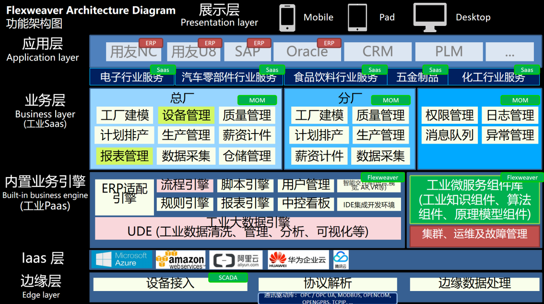Select the Huawei 华为企业云 logo
Screen dimensions: 544x304
[298, 260]
